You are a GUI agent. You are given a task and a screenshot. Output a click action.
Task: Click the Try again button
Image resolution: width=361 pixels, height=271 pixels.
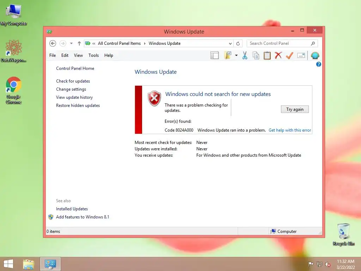point(295,109)
